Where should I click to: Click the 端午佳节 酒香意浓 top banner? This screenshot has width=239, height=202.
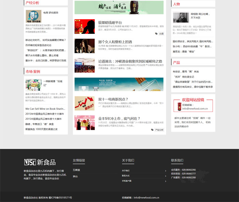pos(119,8)
